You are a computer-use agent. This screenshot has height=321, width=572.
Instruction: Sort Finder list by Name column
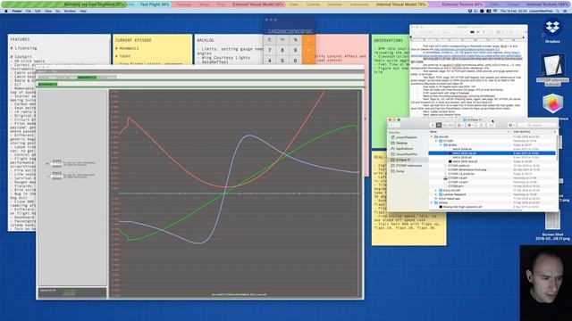click(469, 132)
